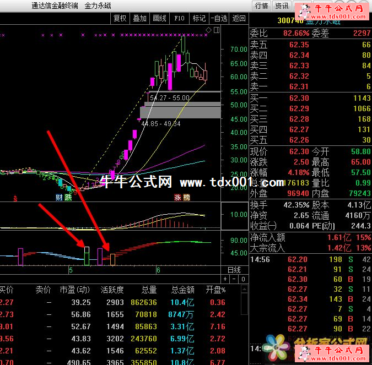Click the 标记 mark button
Screen dimensions: 372x365
click(199, 19)
